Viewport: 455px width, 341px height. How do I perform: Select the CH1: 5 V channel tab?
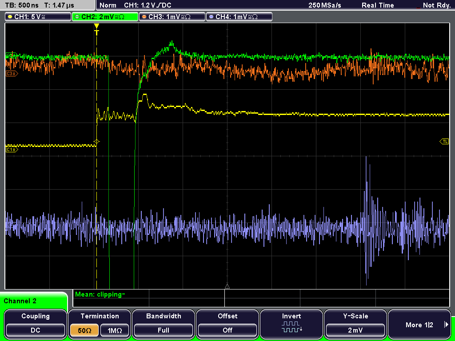pyautogui.click(x=38, y=17)
